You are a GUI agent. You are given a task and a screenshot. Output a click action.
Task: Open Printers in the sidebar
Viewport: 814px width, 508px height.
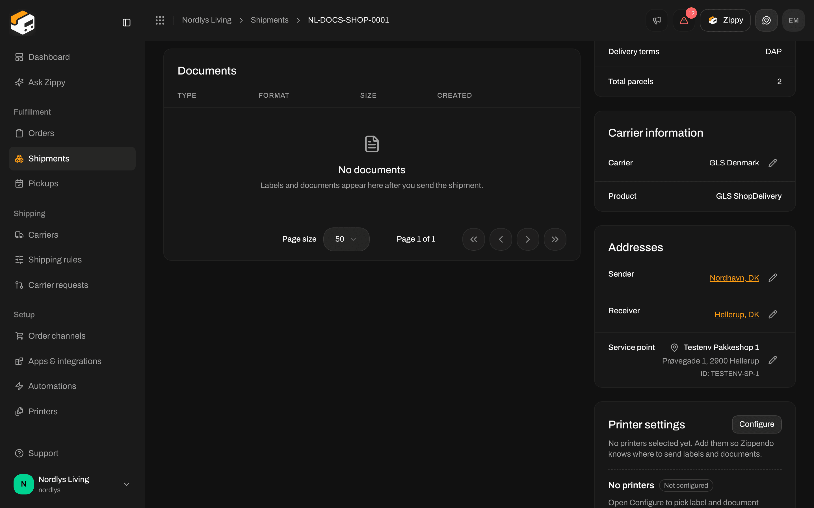click(72, 411)
